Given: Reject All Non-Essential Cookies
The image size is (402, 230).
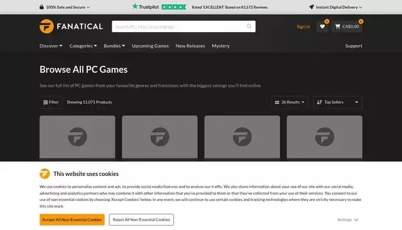Looking at the screenshot, I should (141, 220).
